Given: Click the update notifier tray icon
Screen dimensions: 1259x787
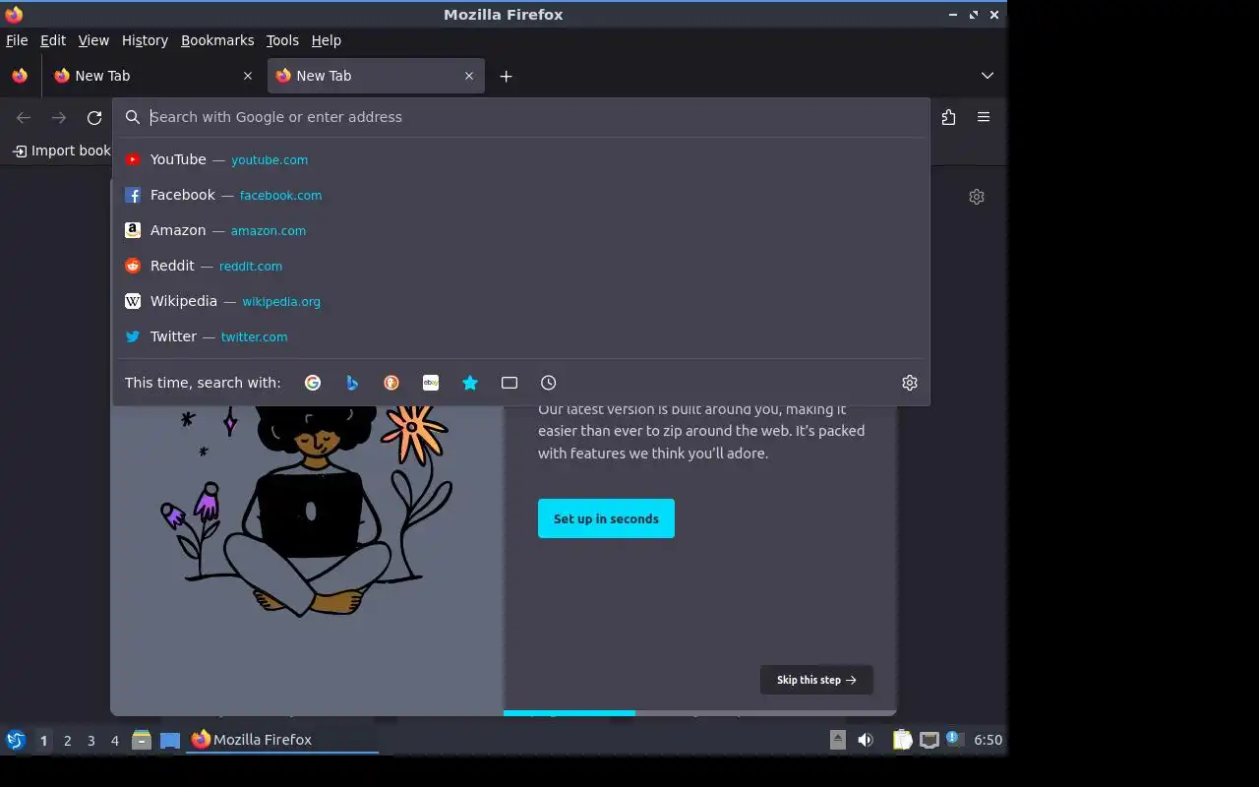Looking at the screenshot, I should 955,740.
